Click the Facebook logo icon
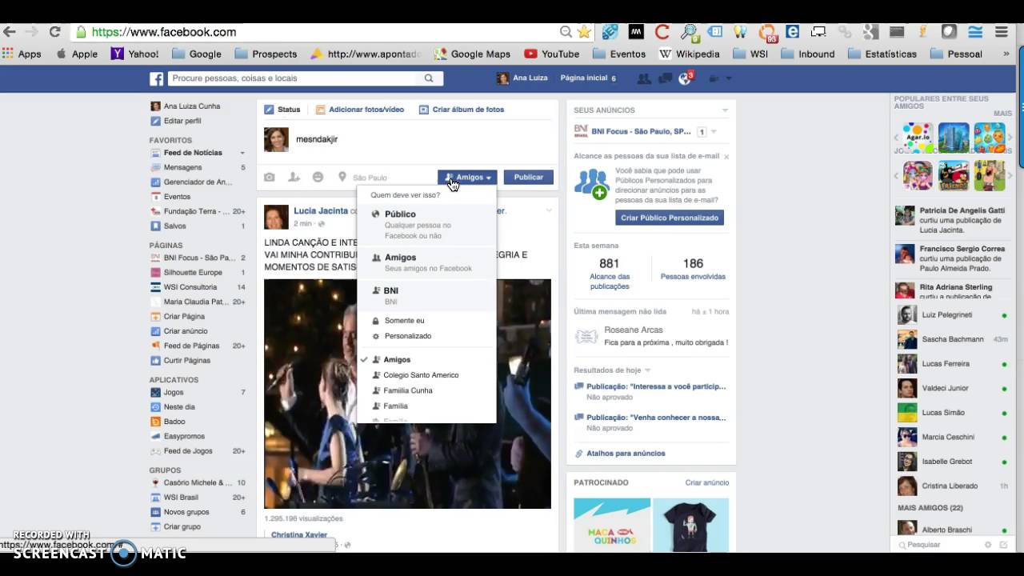The height and width of the screenshot is (576, 1024). coord(156,78)
